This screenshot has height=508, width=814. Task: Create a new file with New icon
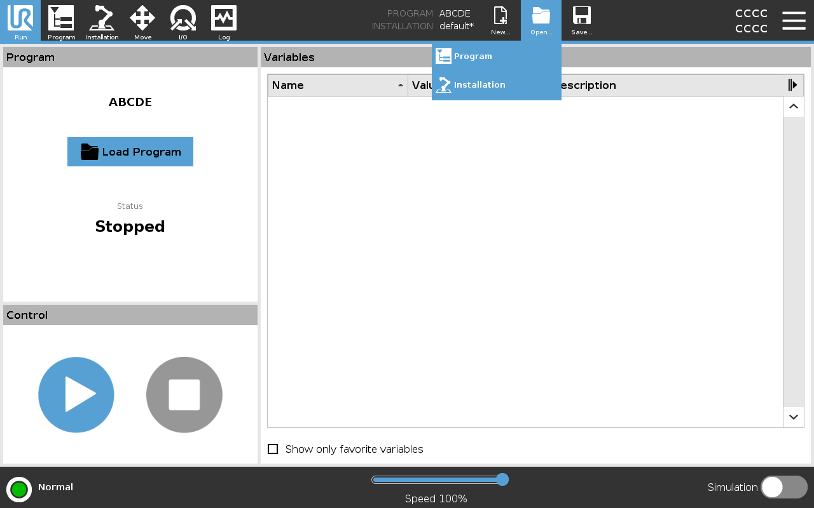[x=500, y=20]
